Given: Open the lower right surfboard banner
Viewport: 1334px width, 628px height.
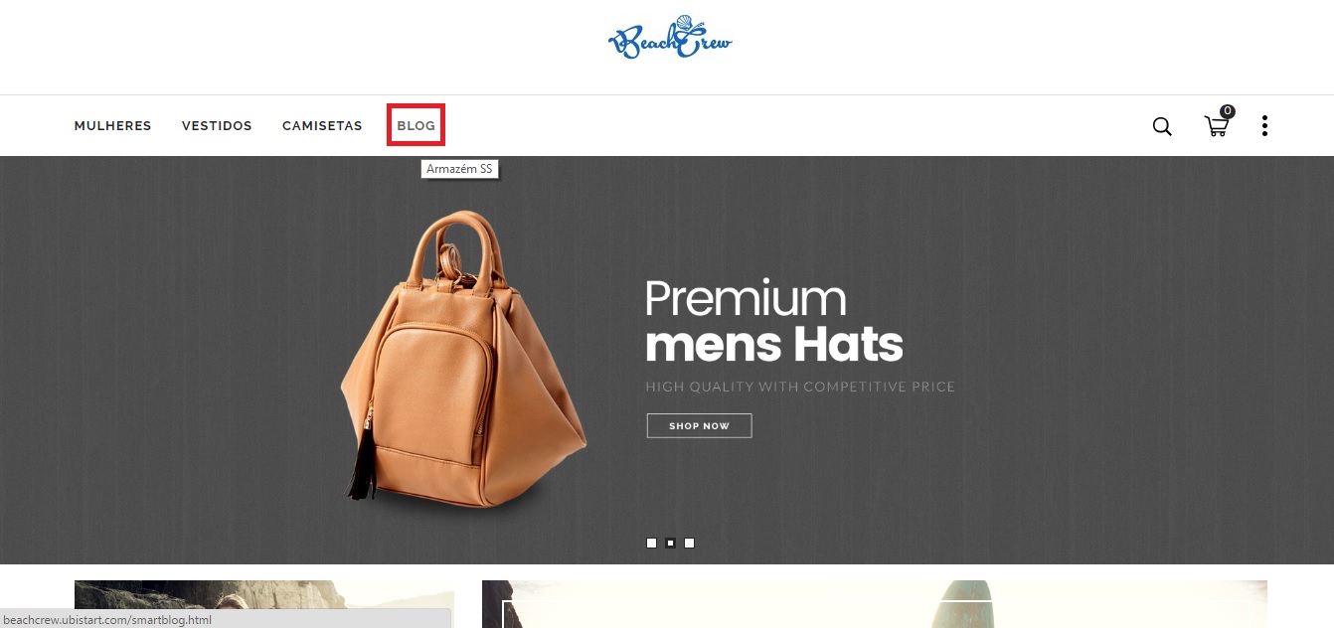Looking at the screenshot, I should (x=875, y=604).
